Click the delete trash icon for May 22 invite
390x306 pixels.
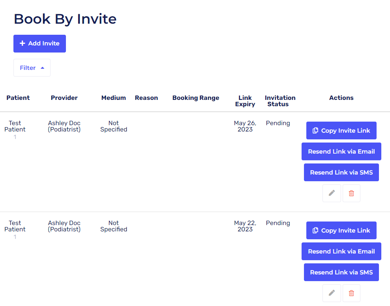[351, 293]
